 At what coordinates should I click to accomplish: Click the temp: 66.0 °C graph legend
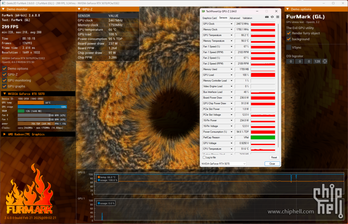click(108, 177)
